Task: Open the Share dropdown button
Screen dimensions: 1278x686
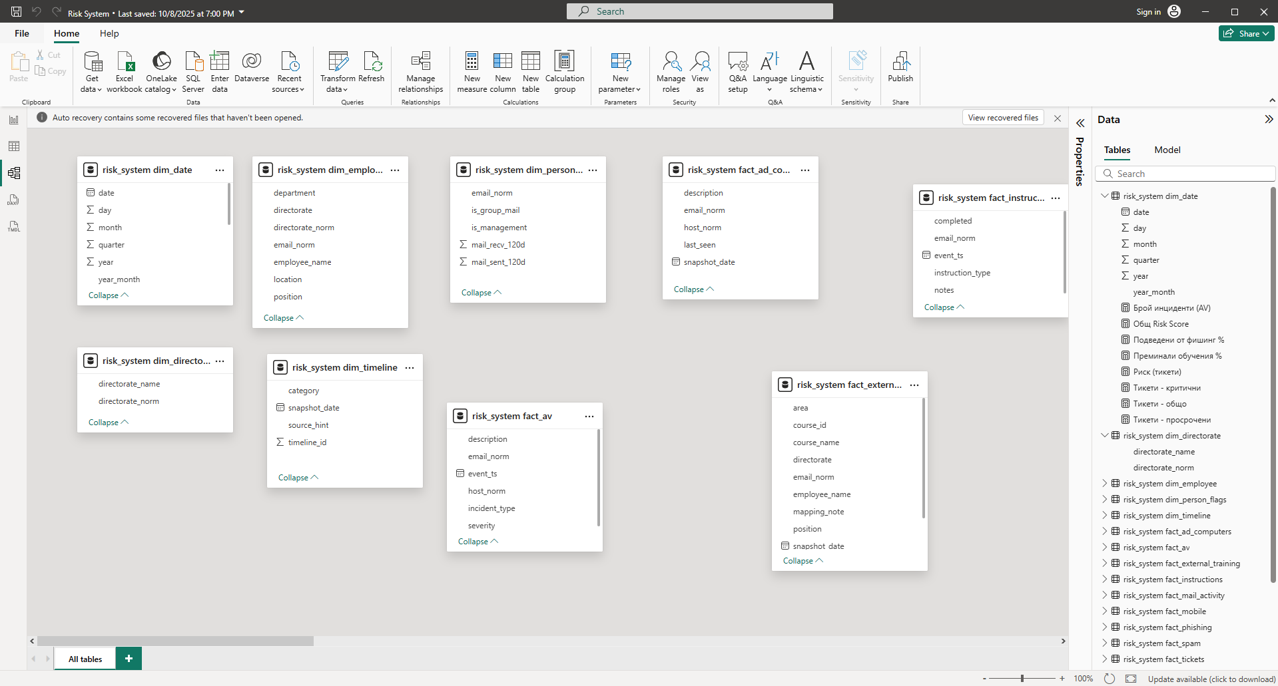Action: (x=1247, y=34)
